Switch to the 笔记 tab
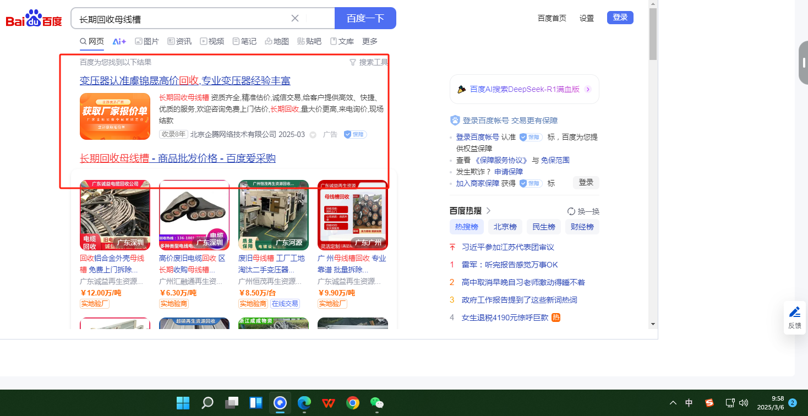 click(244, 41)
